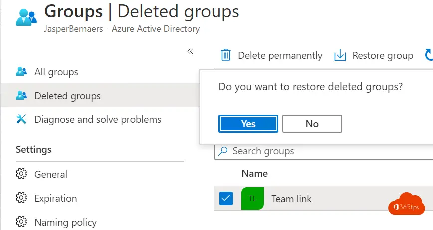This screenshot has width=433, height=230.
Task: Click the General gear icon
Action: 21,174
